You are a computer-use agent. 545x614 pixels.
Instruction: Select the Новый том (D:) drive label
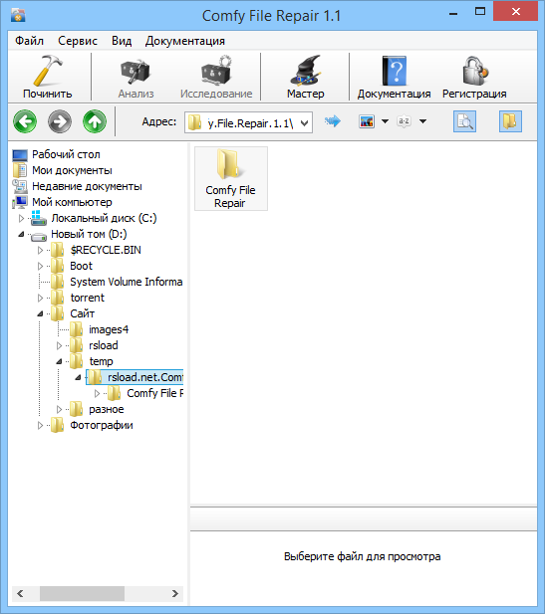pyautogui.click(x=89, y=234)
